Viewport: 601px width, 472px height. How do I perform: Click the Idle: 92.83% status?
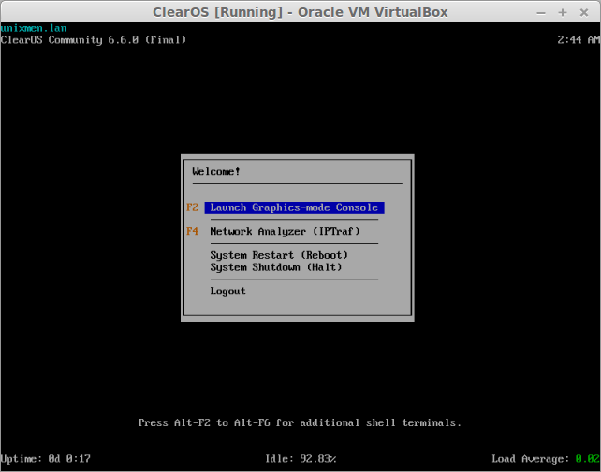point(300,458)
